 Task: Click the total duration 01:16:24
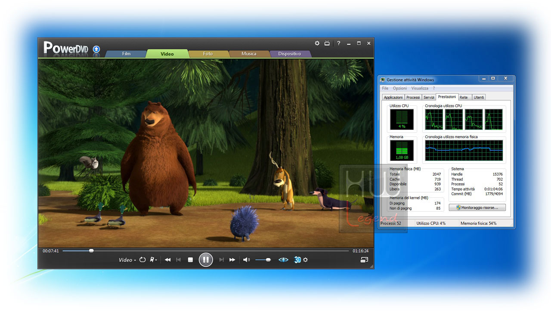pyautogui.click(x=360, y=251)
